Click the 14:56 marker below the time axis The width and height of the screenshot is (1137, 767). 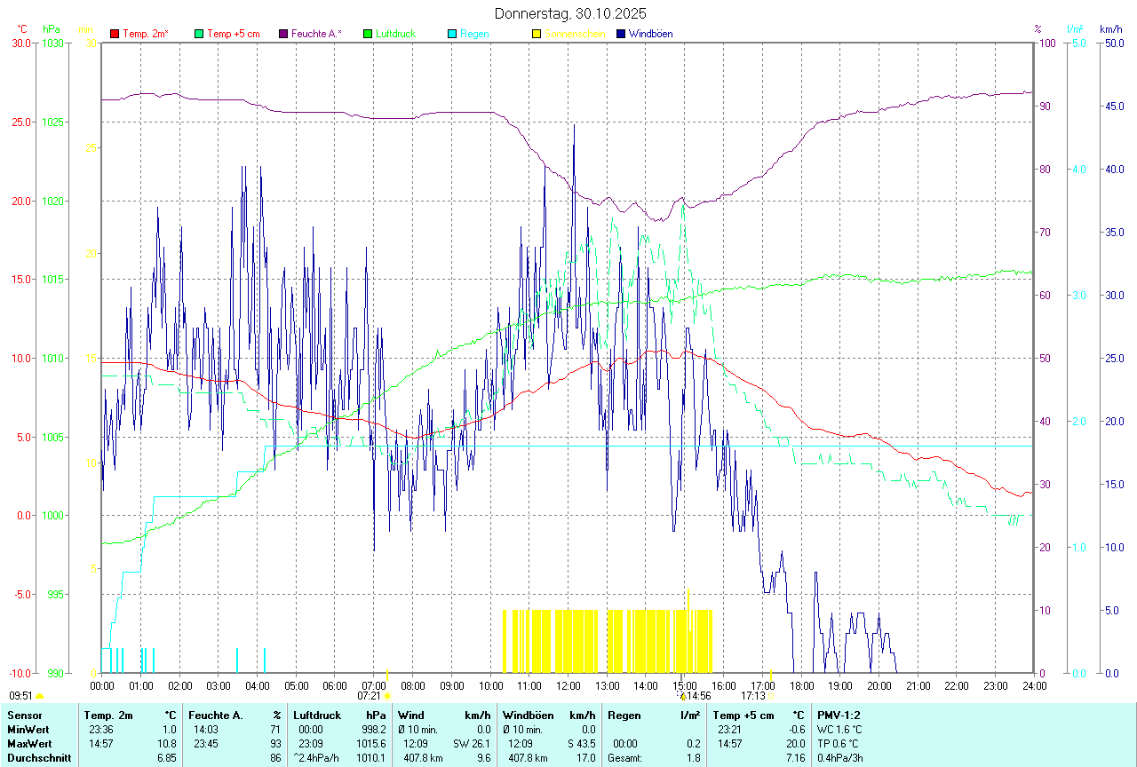tap(697, 696)
